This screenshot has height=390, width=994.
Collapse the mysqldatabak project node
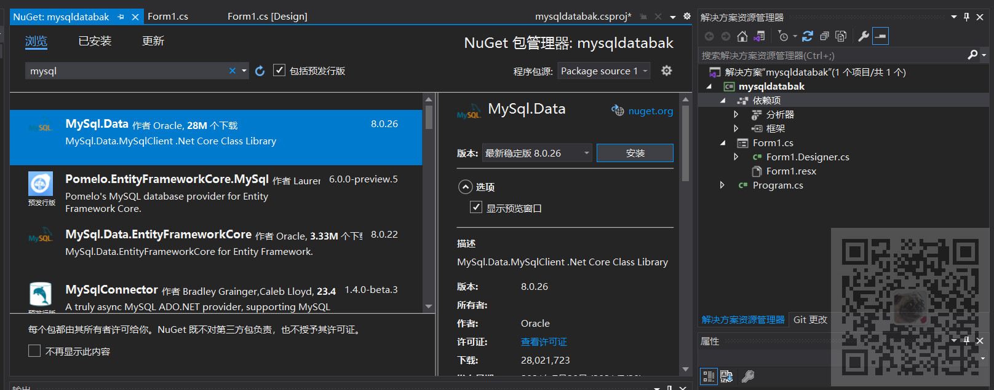710,87
